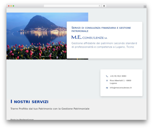Call the number +41 91 912 3083
This screenshot has height=129, width=153.
pyautogui.click(x=118, y=76)
